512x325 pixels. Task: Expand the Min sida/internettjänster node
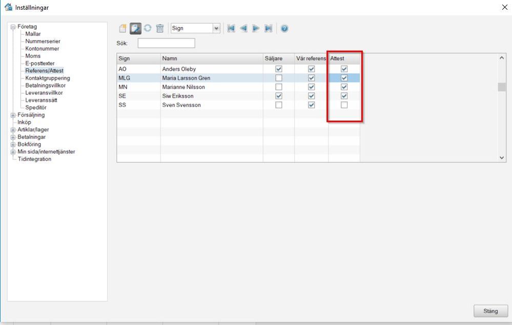point(13,152)
